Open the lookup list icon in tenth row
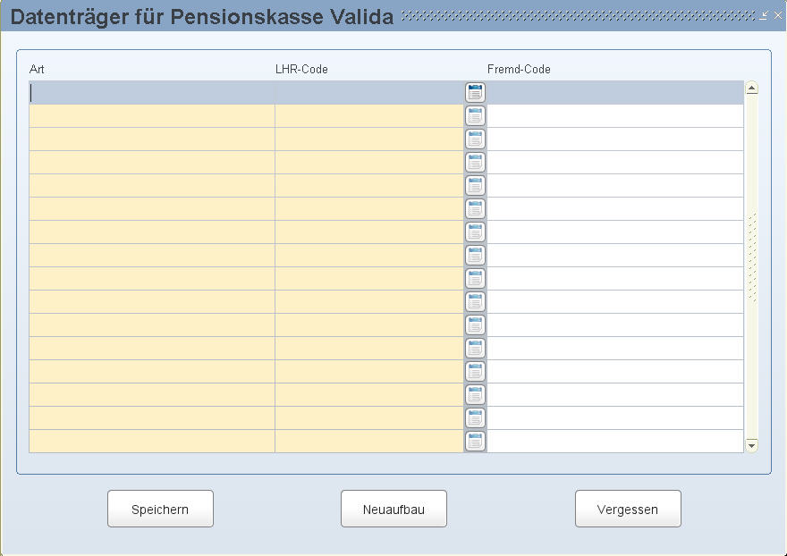The width and height of the screenshot is (787, 556). [x=475, y=301]
